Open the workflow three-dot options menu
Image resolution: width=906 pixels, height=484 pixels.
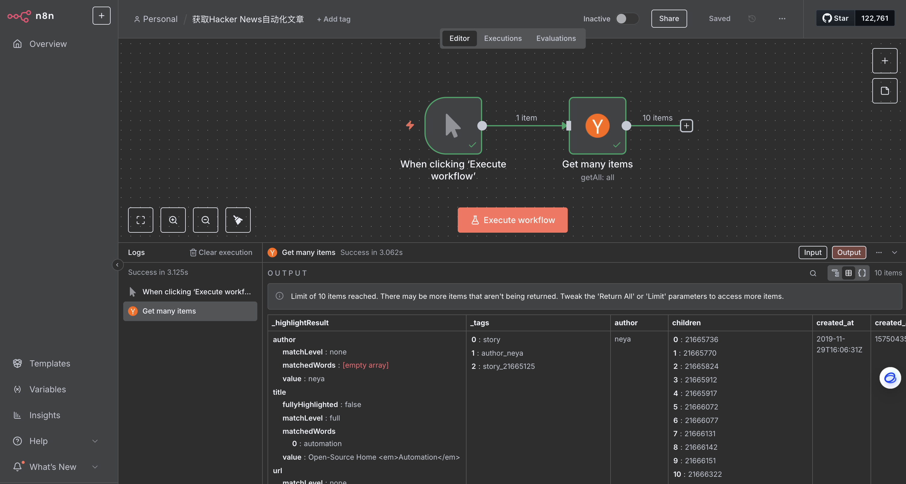[x=782, y=19]
